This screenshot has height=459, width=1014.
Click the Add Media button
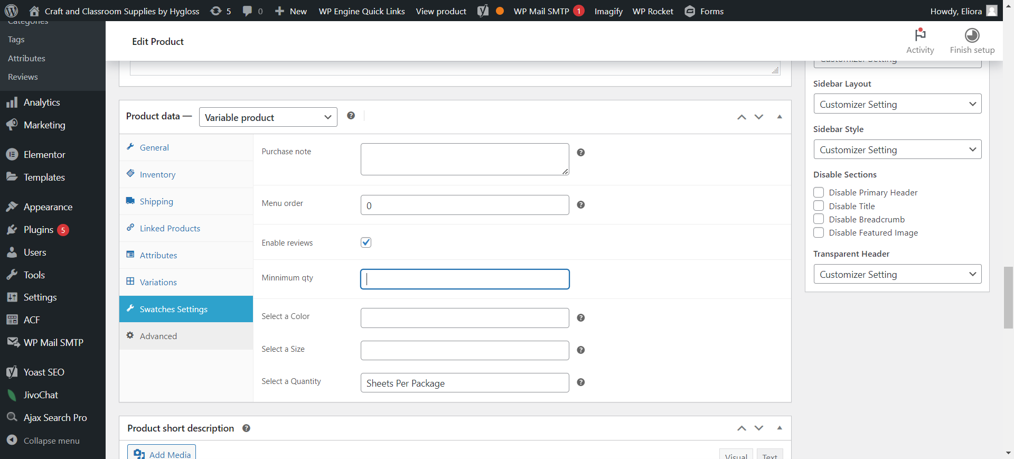point(162,452)
